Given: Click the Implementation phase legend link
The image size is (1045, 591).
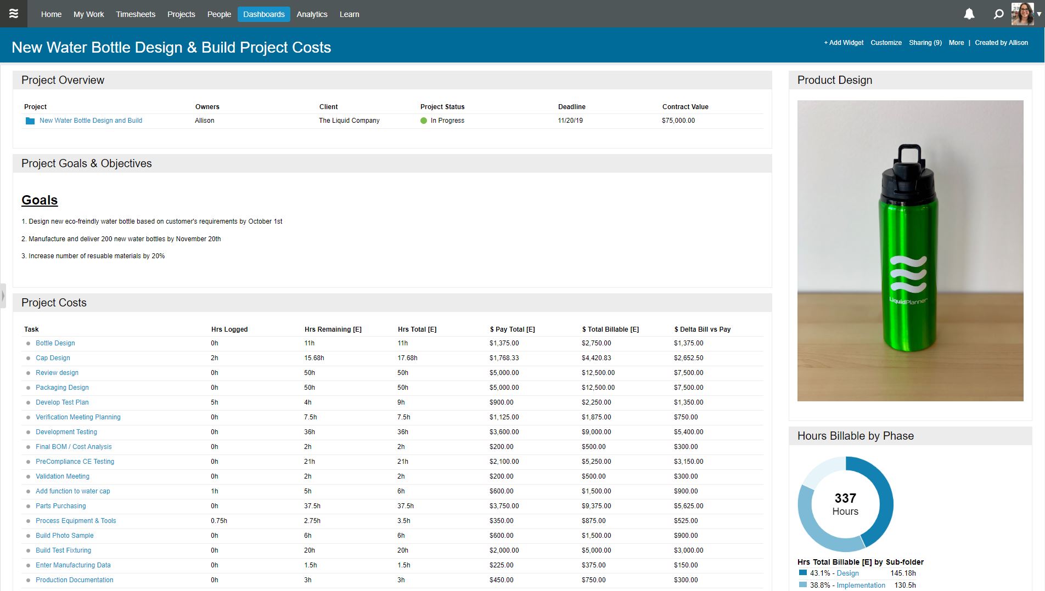Looking at the screenshot, I should [x=861, y=586].
